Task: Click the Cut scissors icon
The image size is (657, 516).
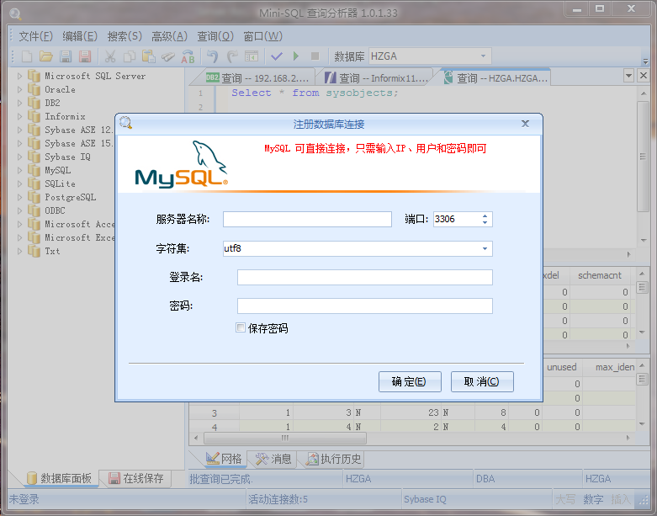Action: [109, 56]
